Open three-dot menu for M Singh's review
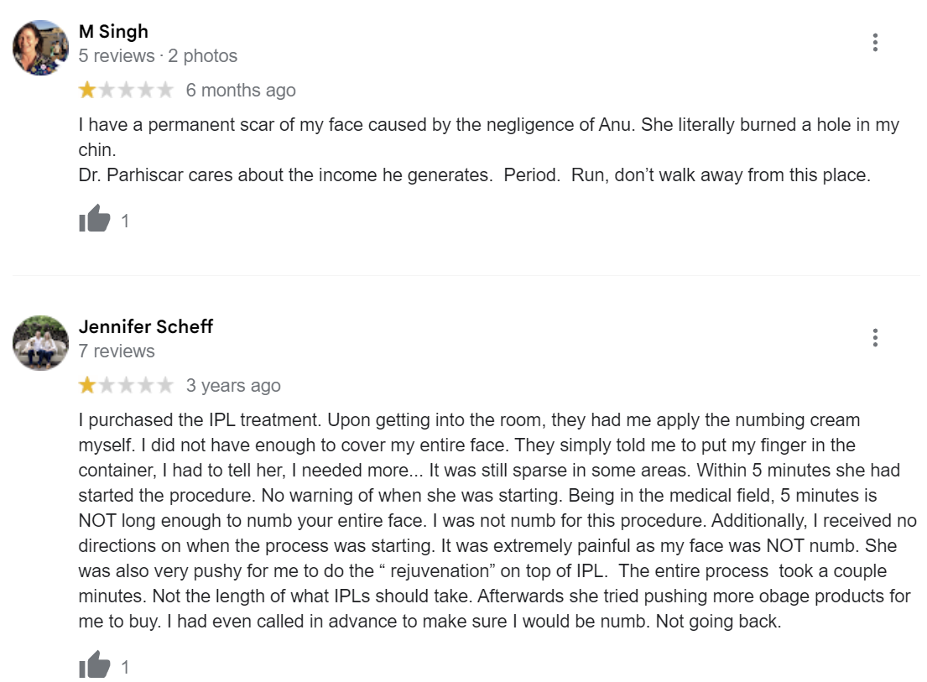This screenshot has height=682, width=927. pos(875,43)
